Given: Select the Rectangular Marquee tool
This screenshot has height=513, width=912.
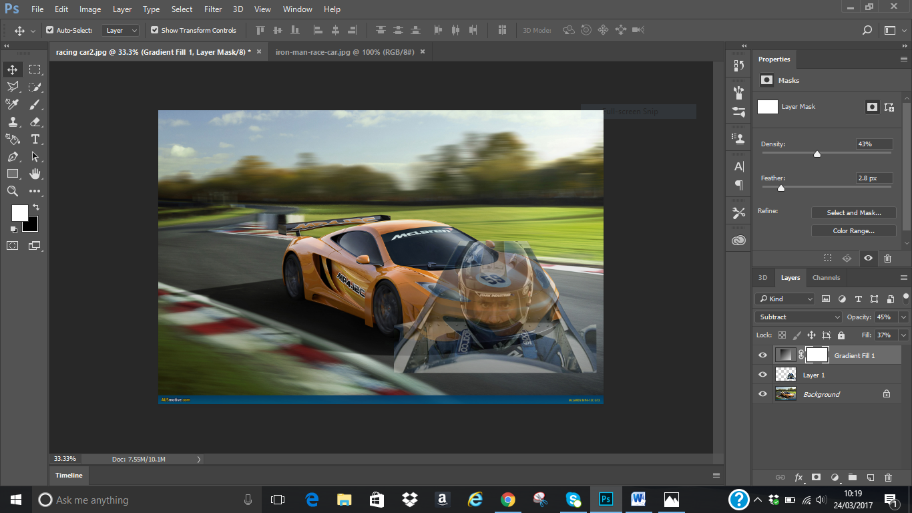Looking at the screenshot, I should coord(35,69).
